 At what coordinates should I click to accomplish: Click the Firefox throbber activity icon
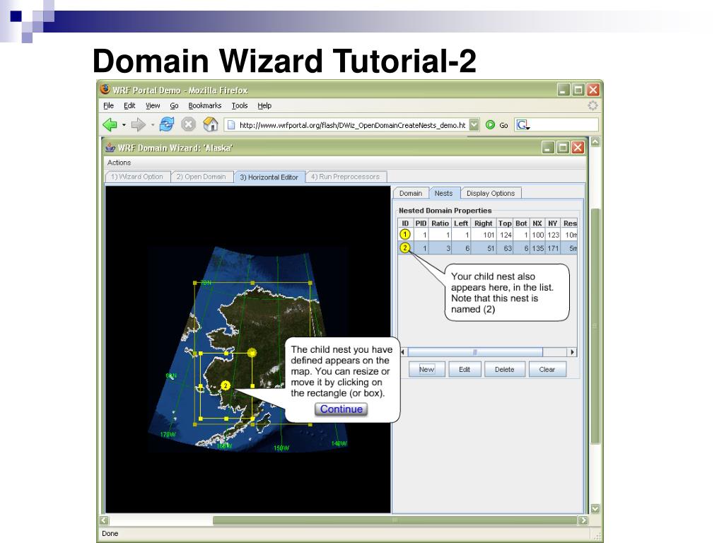[593, 106]
